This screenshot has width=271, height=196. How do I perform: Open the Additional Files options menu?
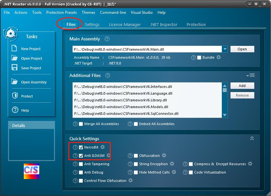pyautogui.click(x=251, y=74)
